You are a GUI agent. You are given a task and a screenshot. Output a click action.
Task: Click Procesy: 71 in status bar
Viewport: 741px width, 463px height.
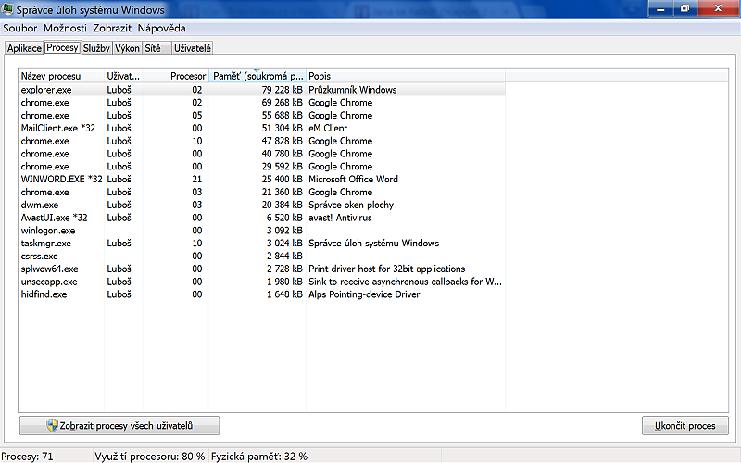pyautogui.click(x=28, y=457)
